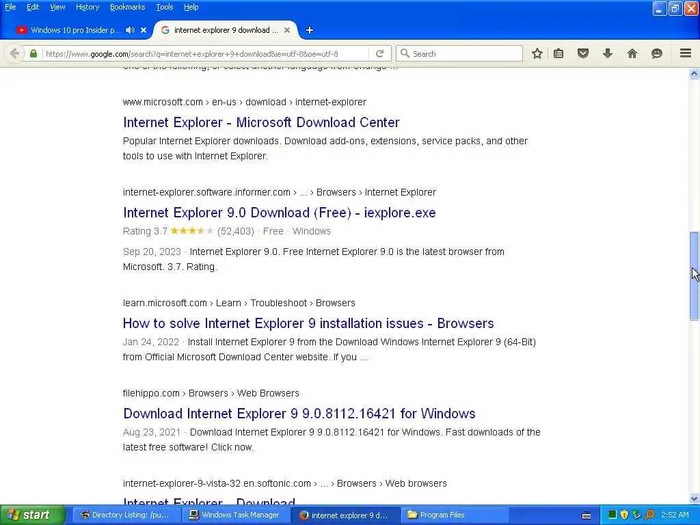
Task: Click the Sep 20, 2023 date text
Action: tap(152, 252)
